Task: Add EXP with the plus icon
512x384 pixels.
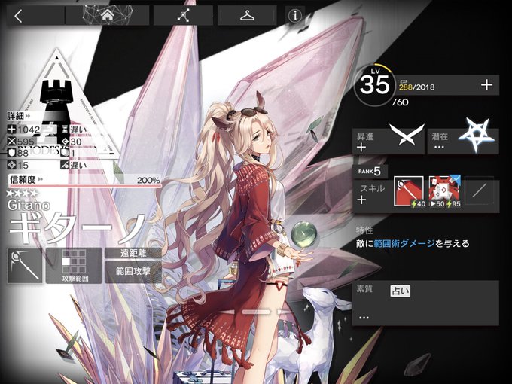Action: pos(486,85)
